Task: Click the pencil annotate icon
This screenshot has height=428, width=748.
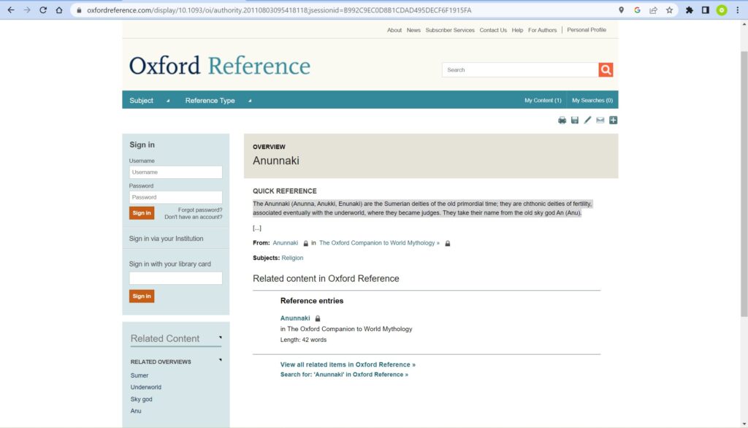Action: pos(587,121)
